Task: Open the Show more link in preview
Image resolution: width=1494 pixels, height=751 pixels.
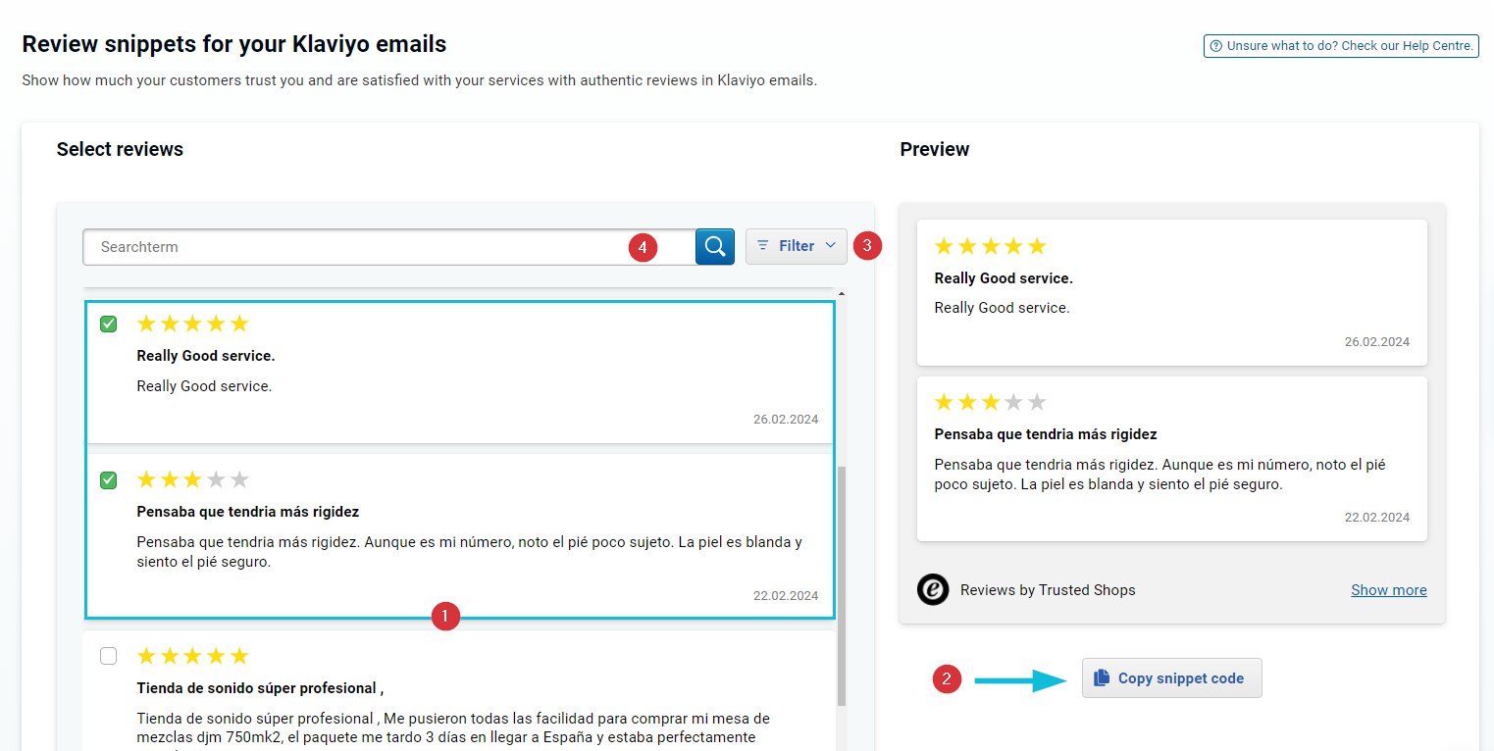Action: coord(1389,590)
